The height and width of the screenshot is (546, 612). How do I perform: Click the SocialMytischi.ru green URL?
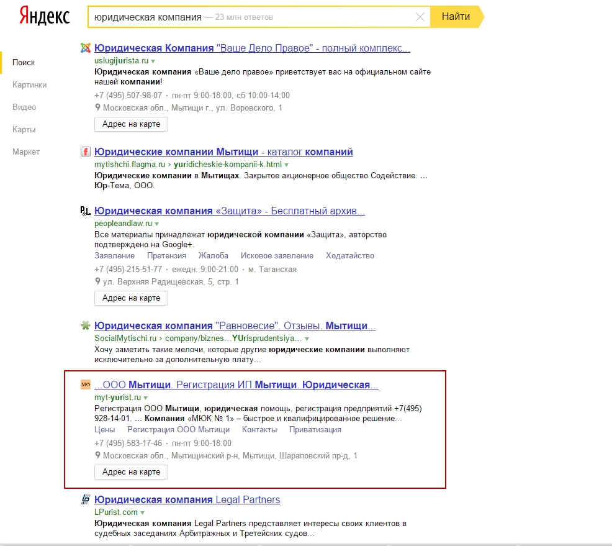pos(125,339)
